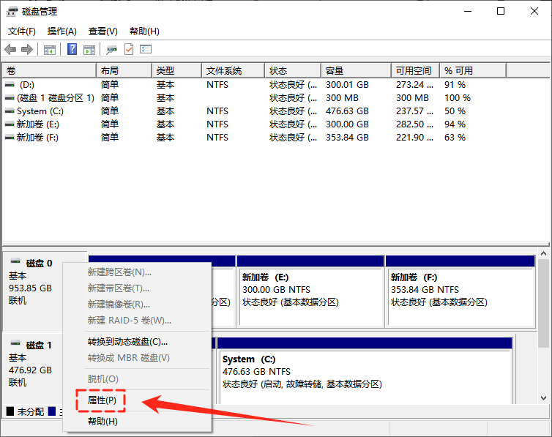Select 帮助(H) in the context menu
The image size is (552, 437).
[102, 422]
